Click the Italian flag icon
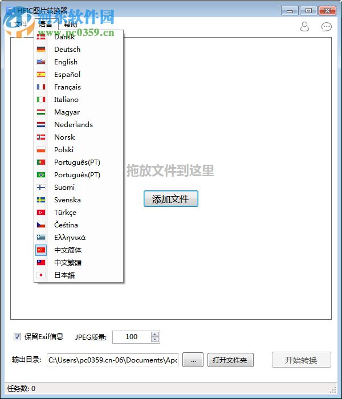 point(41,100)
